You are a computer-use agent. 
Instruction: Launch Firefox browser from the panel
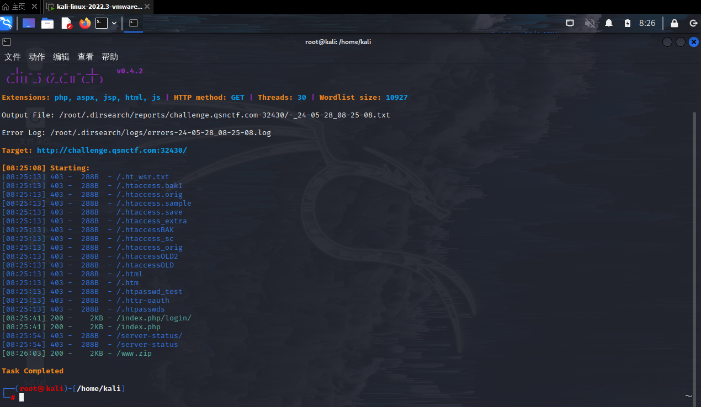click(x=84, y=23)
